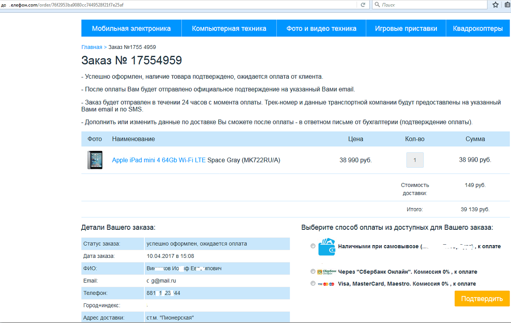
Task: Open the Мобильная электроника menu
Action: [131, 29]
